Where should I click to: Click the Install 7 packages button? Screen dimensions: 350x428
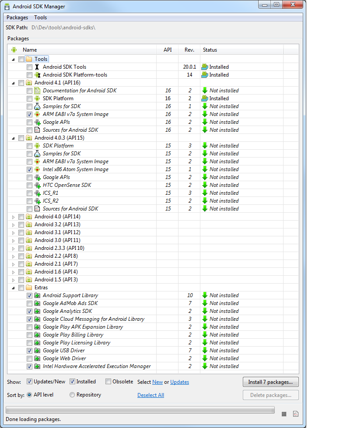(x=271, y=382)
